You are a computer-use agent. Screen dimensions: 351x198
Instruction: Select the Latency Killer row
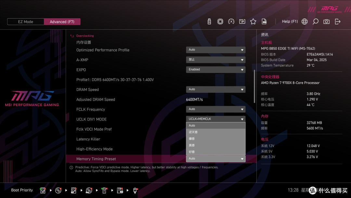point(88,139)
